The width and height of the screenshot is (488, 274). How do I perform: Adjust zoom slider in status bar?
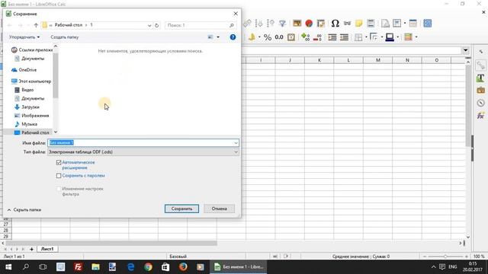click(x=445, y=256)
